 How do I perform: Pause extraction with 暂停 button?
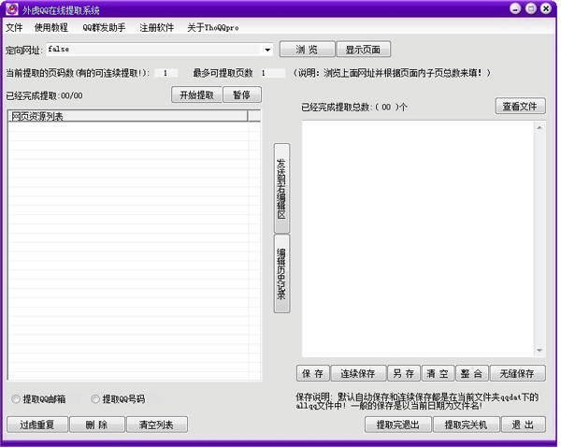(242, 94)
